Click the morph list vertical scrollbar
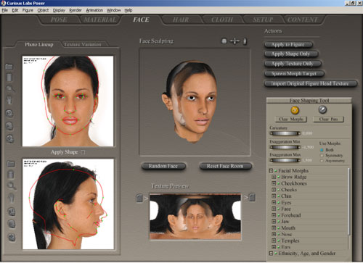The image size is (363, 263). (x=349, y=201)
